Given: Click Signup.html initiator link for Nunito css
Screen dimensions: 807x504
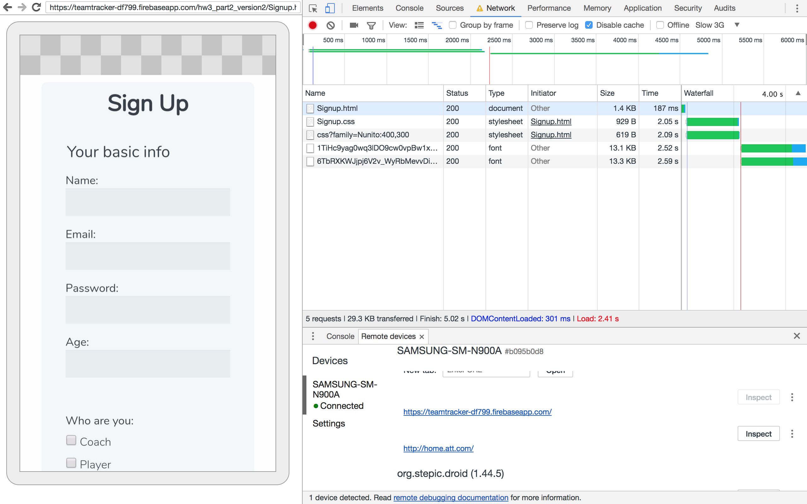Looking at the screenshot, I should coord(551,135).
